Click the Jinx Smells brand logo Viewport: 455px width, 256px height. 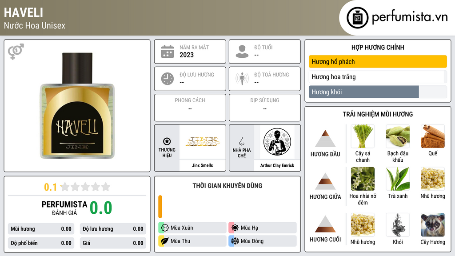[202, 142]
